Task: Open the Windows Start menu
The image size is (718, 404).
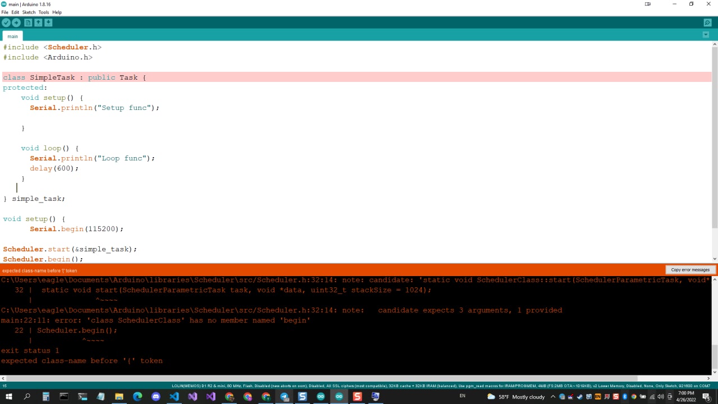Action: 8,397
